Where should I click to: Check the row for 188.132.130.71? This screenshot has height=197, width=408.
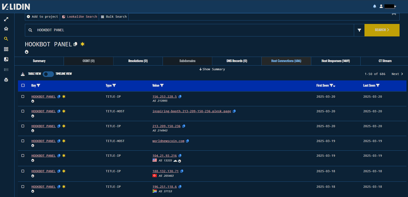pyautogui.click(x=23, y=171)
